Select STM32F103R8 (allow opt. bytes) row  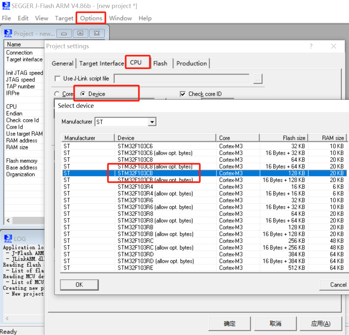point(204,220)
